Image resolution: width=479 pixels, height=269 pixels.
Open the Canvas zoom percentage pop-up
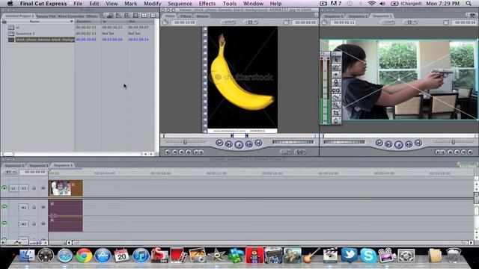click(388, 22)
